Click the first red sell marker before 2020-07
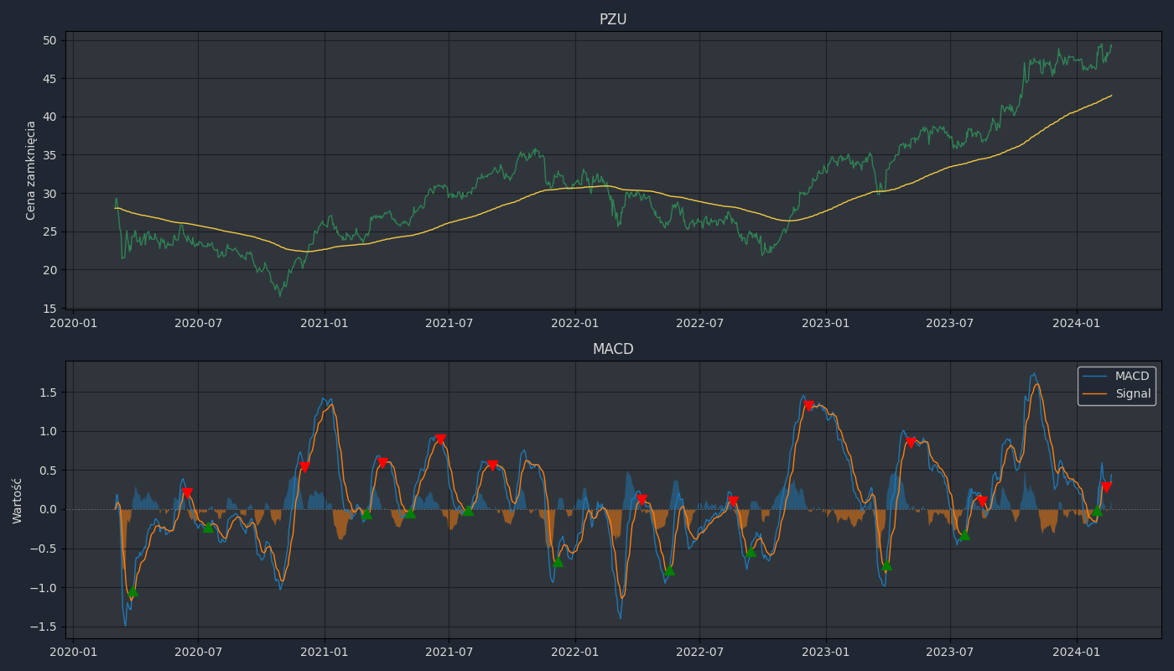The width and height of the screenshot is (1174, 671). [187, 493]
